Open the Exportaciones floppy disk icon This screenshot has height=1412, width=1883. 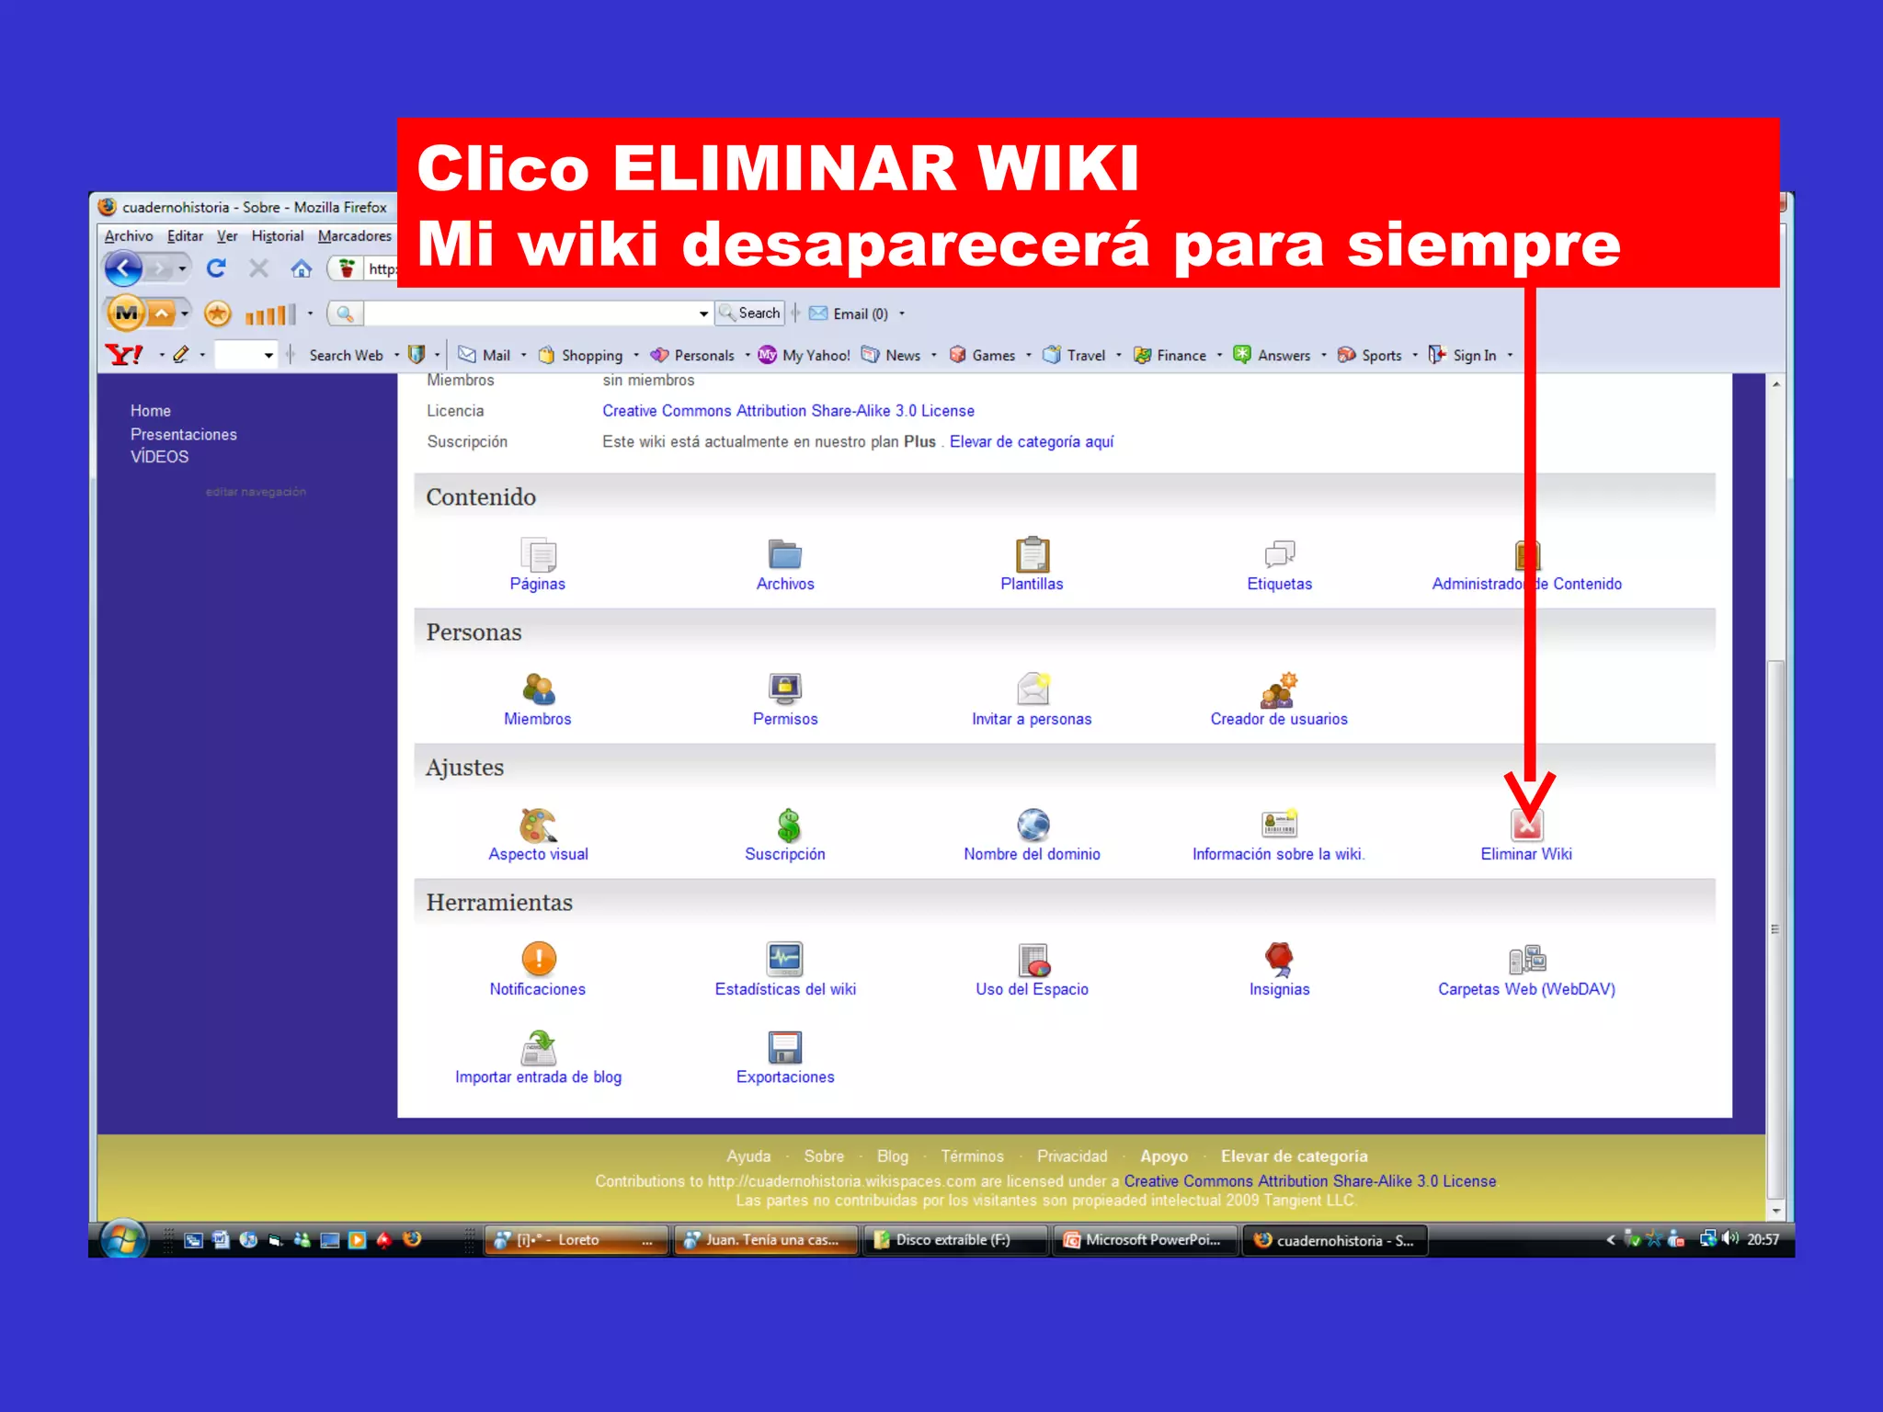point(784,1047)
